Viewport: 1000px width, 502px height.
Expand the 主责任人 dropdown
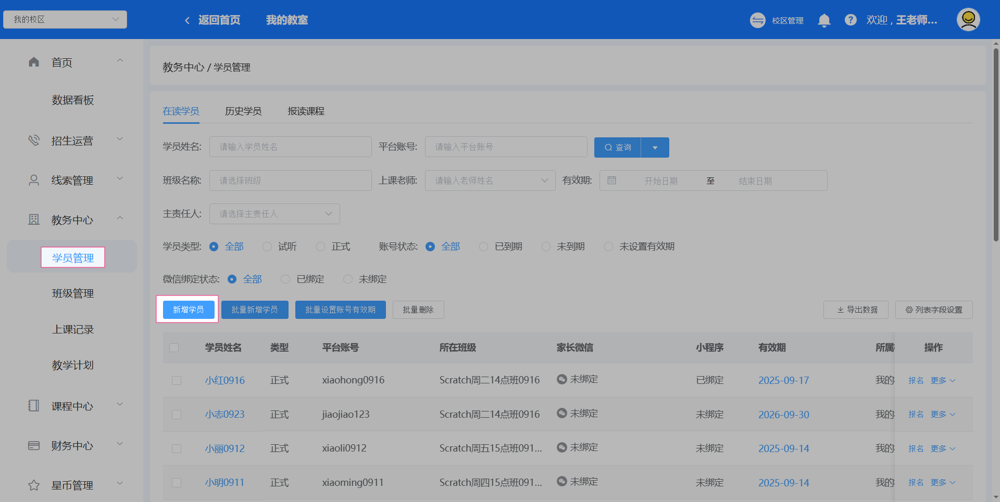coord(274,213)
